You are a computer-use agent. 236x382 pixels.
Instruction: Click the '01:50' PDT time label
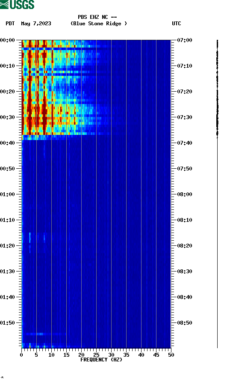pyautogui.click(x=8, y=323)
